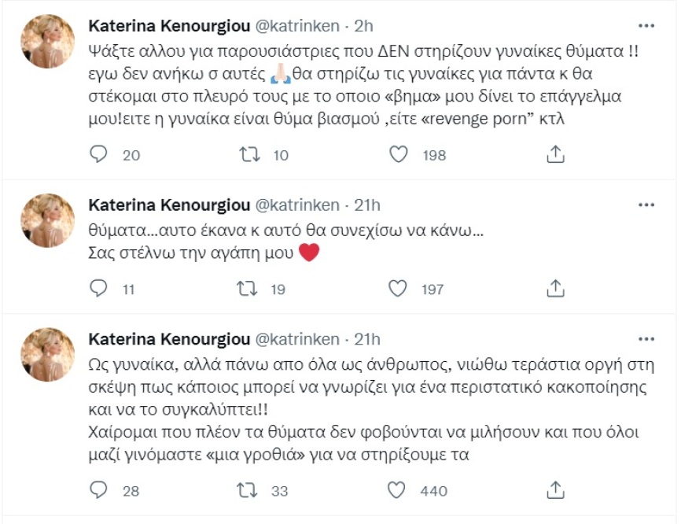Reply to the tweet posted 21h ago about οργή
692x524 pixels.
point(98,490)
